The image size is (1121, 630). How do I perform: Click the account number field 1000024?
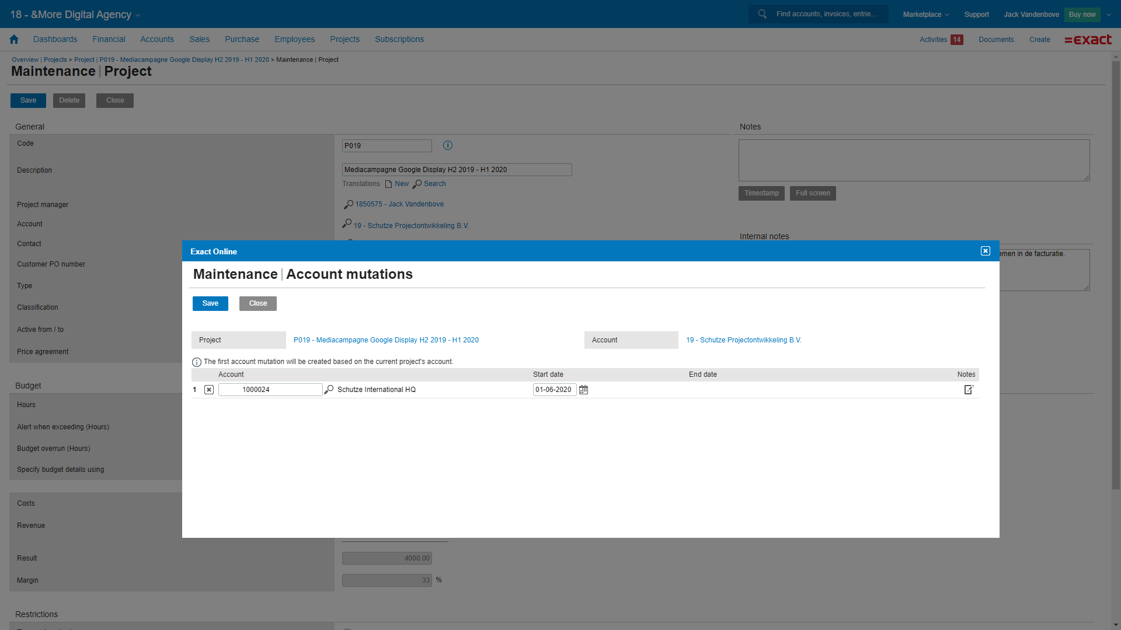point(270,390)
